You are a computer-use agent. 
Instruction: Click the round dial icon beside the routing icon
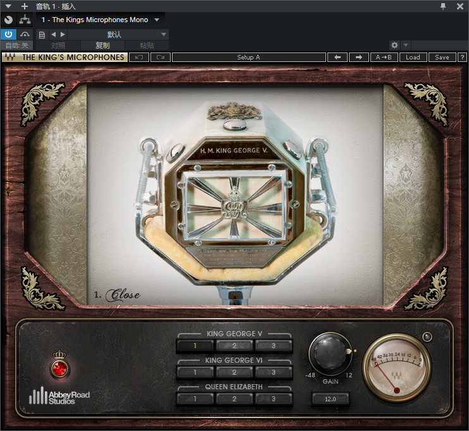[8, 20]
